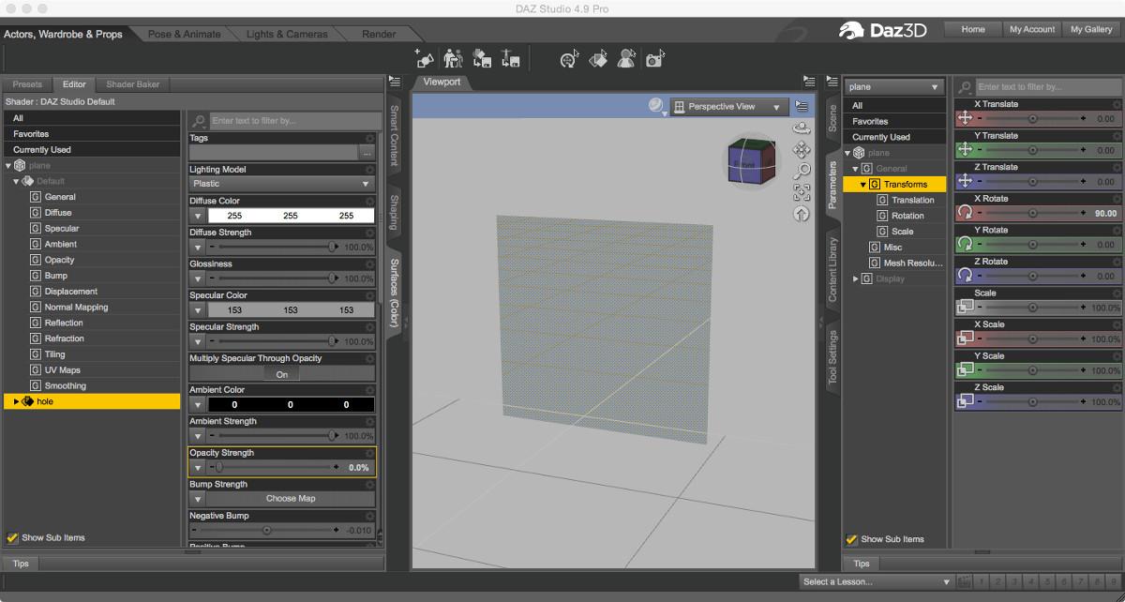Image resolution: width=1125 pixels, height=602 pixels.
Task: Switch to Pose & Animate activity tab
Action: click(184, 34)
